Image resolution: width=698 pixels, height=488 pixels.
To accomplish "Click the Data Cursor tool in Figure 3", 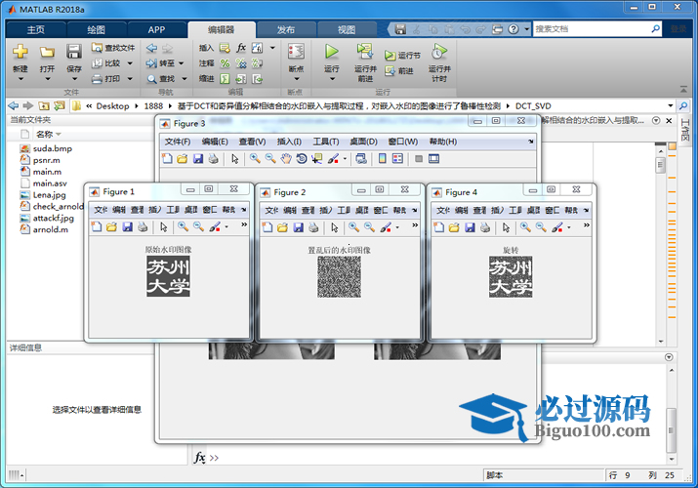I will [x=317, y=158].
